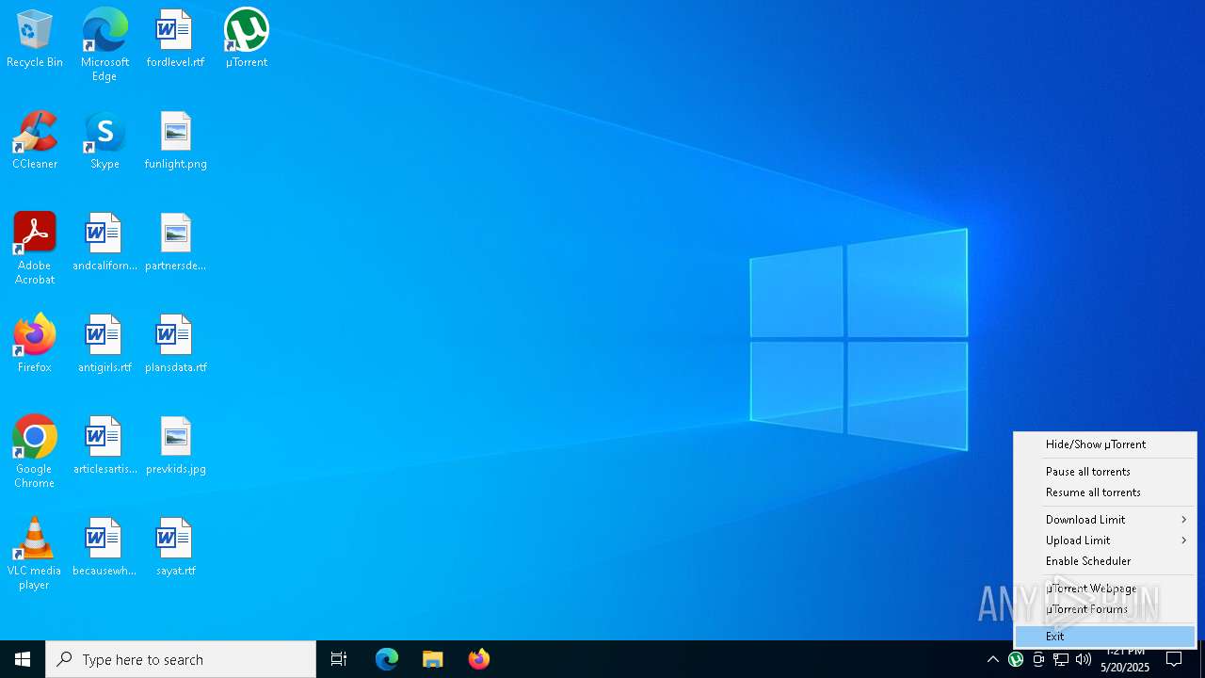Open Firefox from the taskbar
The image size is (1205, 678).
(478, 659)
